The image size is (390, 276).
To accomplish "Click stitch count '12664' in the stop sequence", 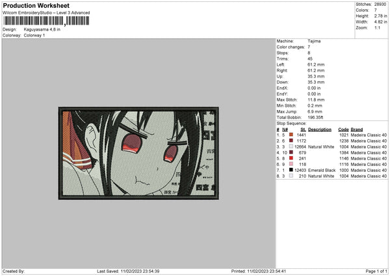I will click(x=300, y=146).
